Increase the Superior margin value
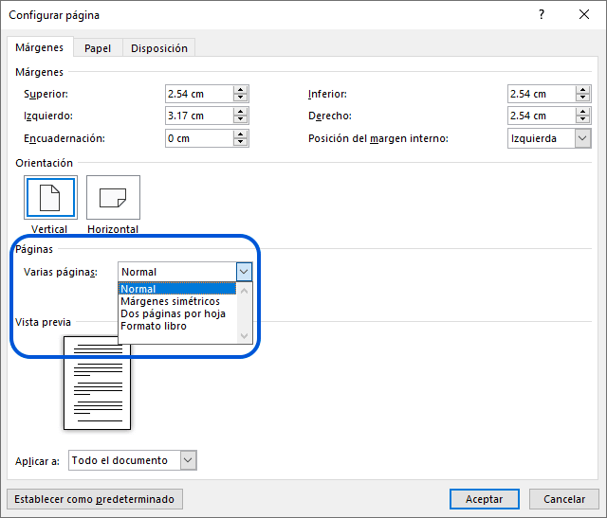607x518 pixels. (240, 90)
